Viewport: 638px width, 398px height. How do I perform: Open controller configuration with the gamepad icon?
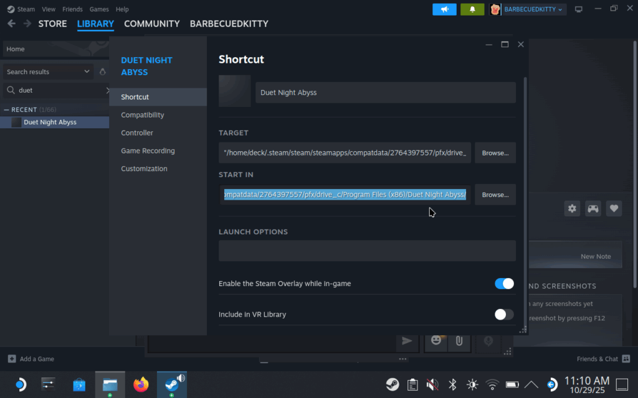[x=593, y=208]
